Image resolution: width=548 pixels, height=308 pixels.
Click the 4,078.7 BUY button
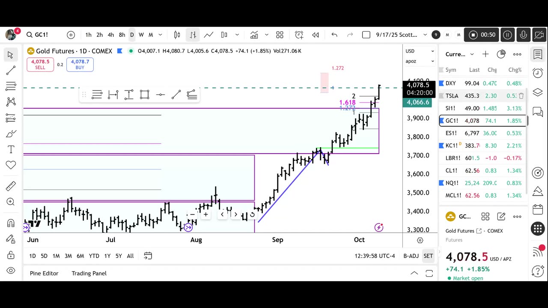(80, 64)
